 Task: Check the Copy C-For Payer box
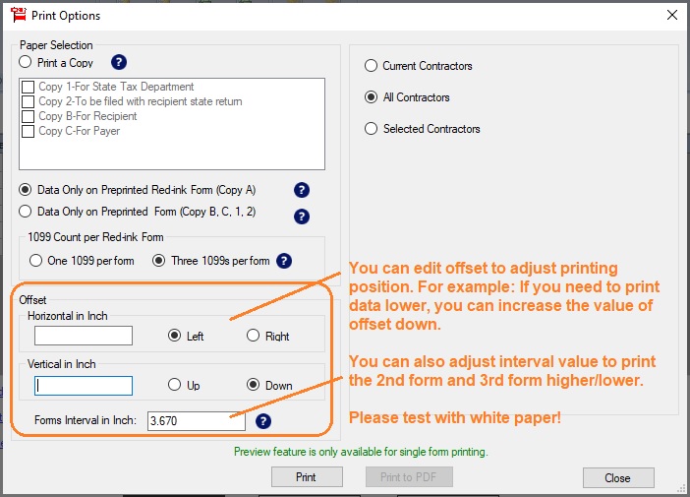point(29,131)
